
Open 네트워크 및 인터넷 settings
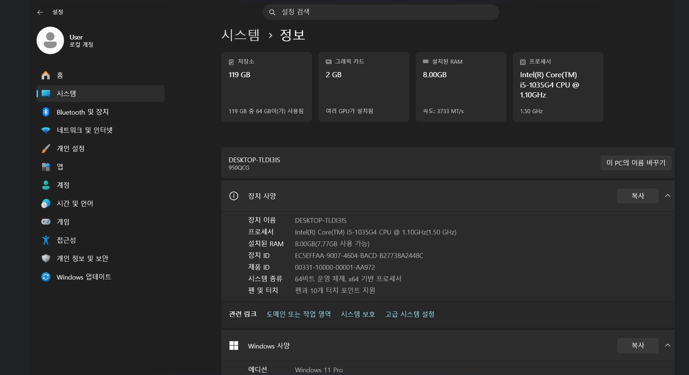pyautogui.click(x=100, y=130)
